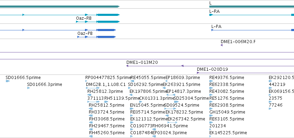
Task: Open the EK197806.5prime EST label
Action: (148, 91)
